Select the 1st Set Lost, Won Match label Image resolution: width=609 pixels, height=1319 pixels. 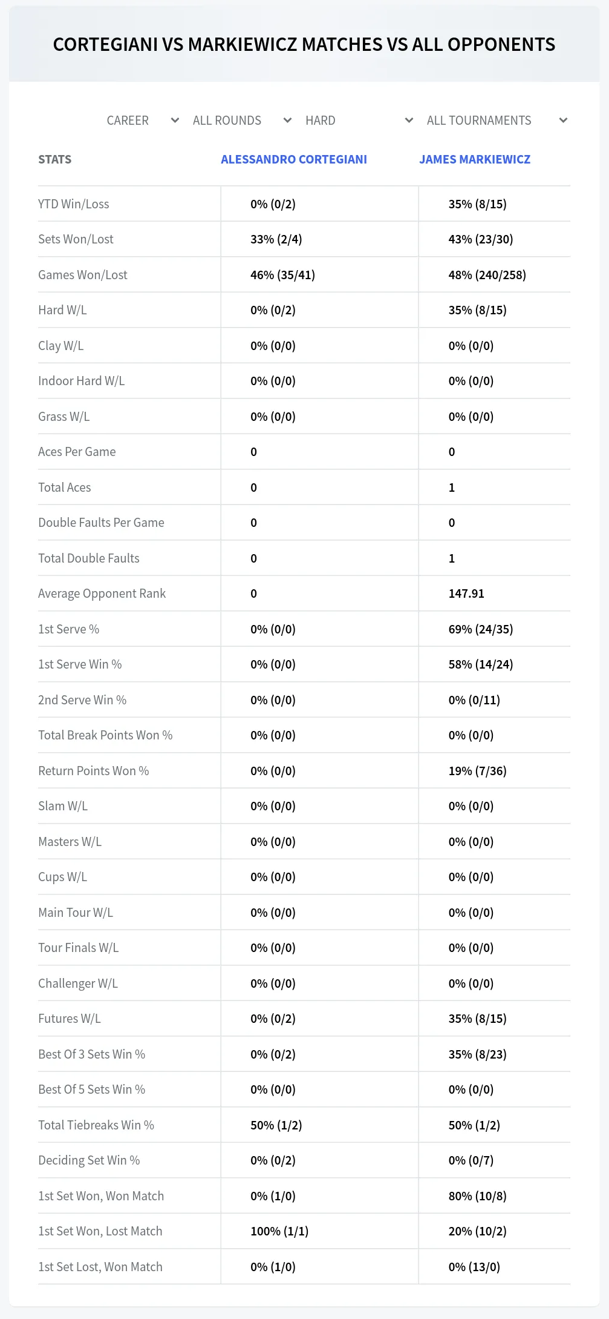(x=100, y=1267)
